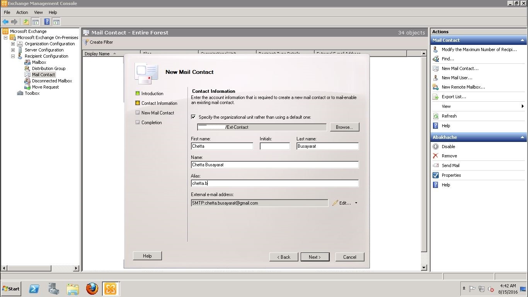The image size is (528, 297).
Task: Open the Action menu
Action: click(22, 12)
